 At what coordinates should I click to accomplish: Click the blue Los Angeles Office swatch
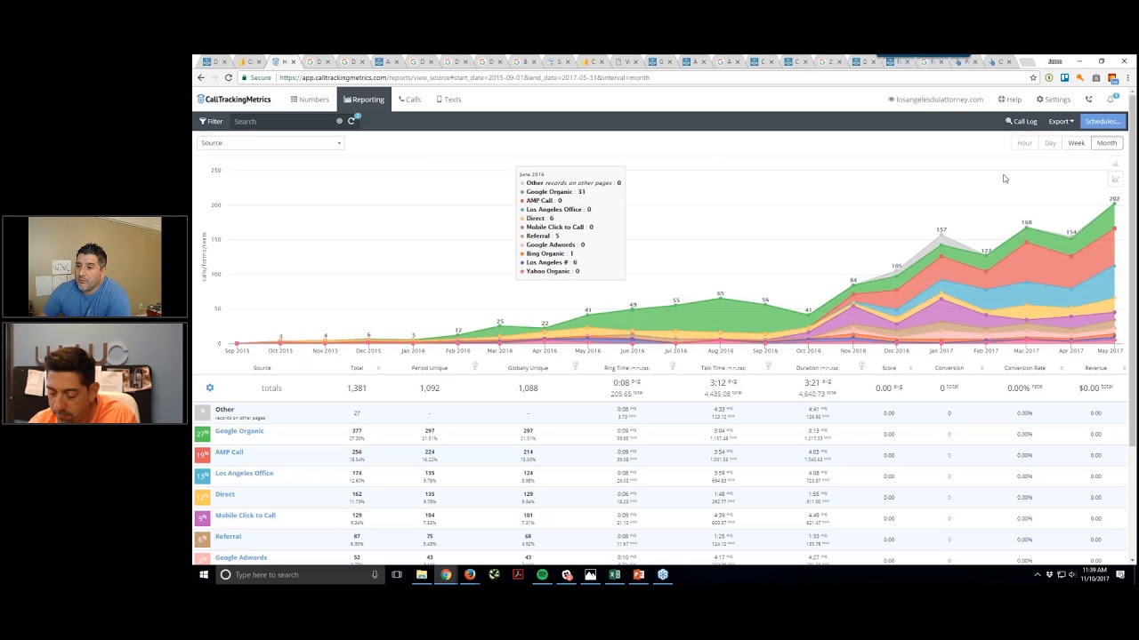click(203, 476)
